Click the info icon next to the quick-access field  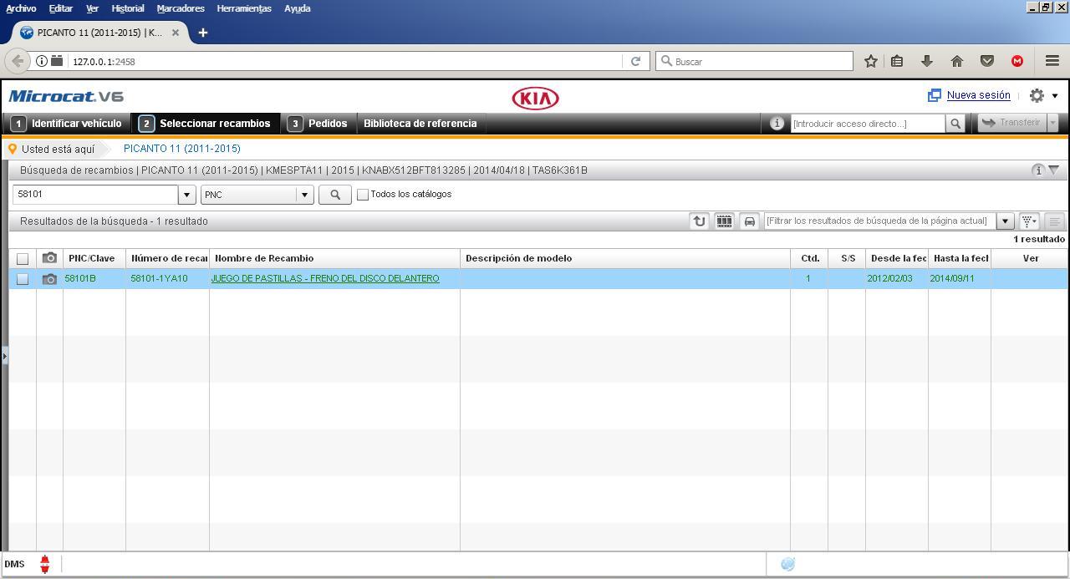pos(777,123)
